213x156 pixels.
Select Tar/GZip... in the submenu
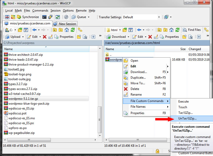click(192, 113)
